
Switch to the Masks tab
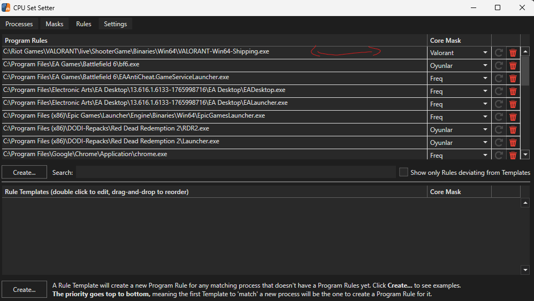(x=55, y=24)
